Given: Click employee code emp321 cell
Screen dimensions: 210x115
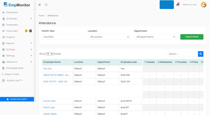Looking at the screenshot, I should coord(131,107).
